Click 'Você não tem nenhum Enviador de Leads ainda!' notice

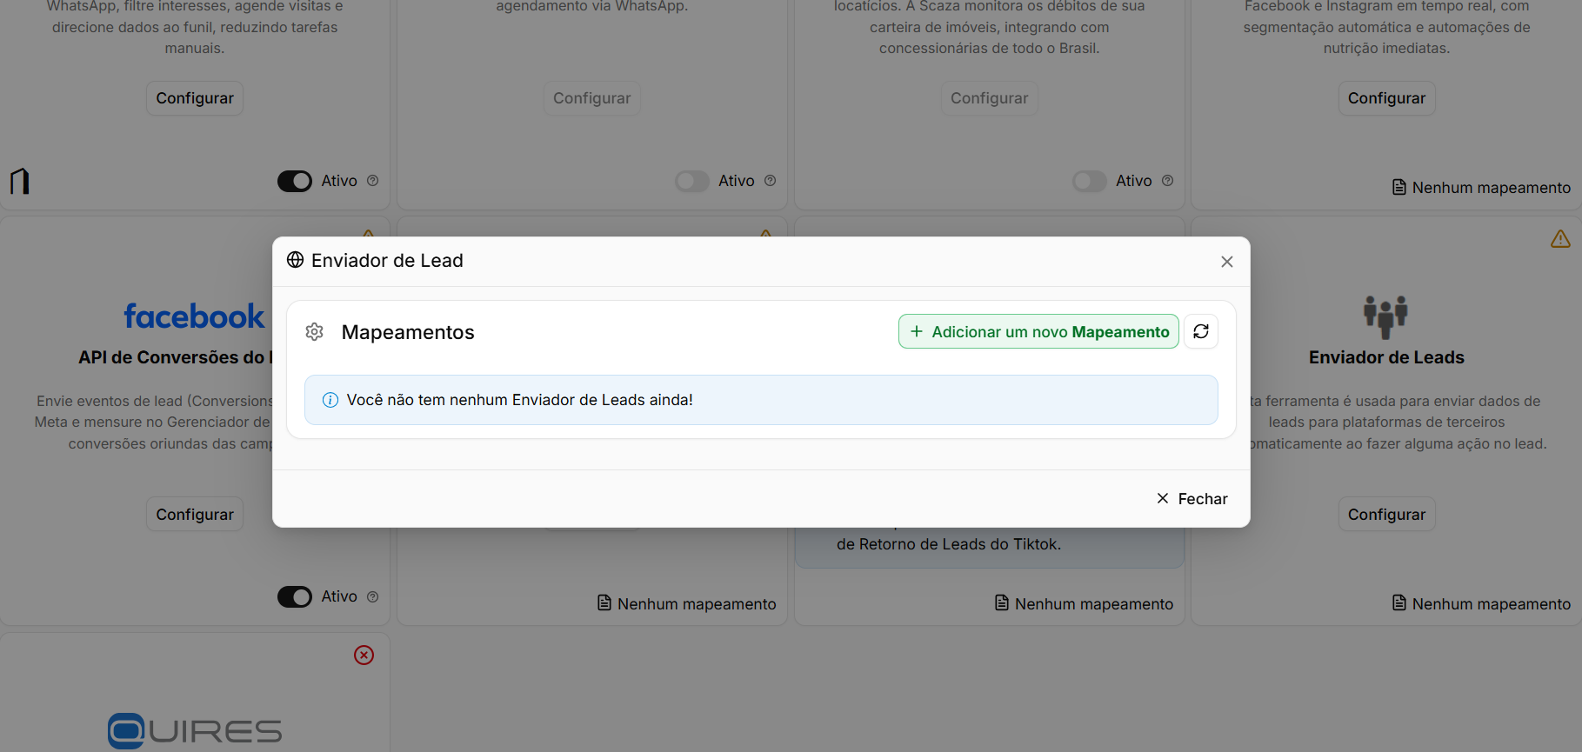point(761,400)
